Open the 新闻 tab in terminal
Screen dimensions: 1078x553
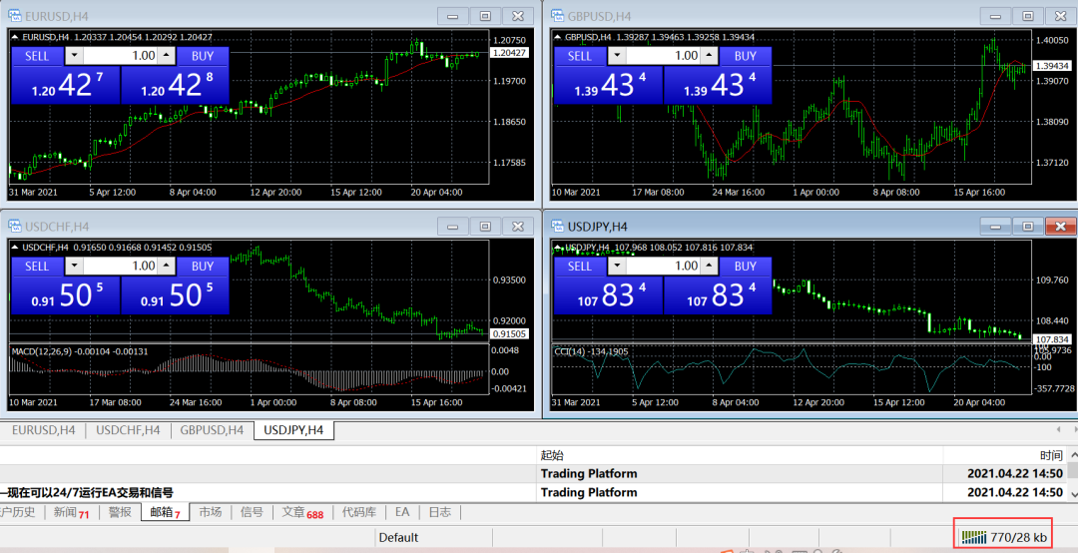72,512
